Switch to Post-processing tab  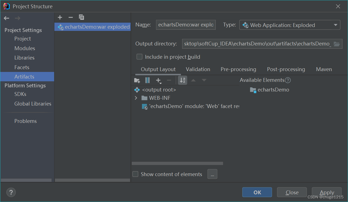click(x=286, y=69)
